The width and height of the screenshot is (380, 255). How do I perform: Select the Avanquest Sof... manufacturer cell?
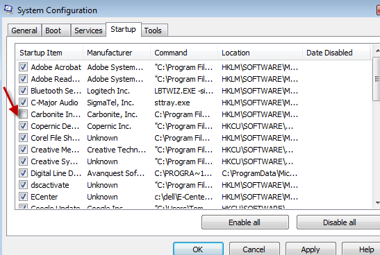tap(116, 173)
